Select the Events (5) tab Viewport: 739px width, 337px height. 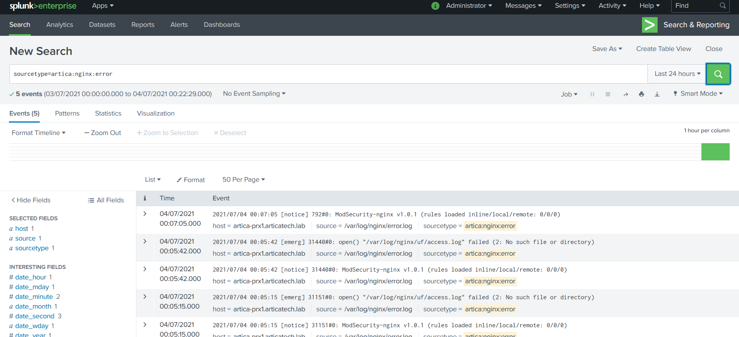(x=25, y=113)
